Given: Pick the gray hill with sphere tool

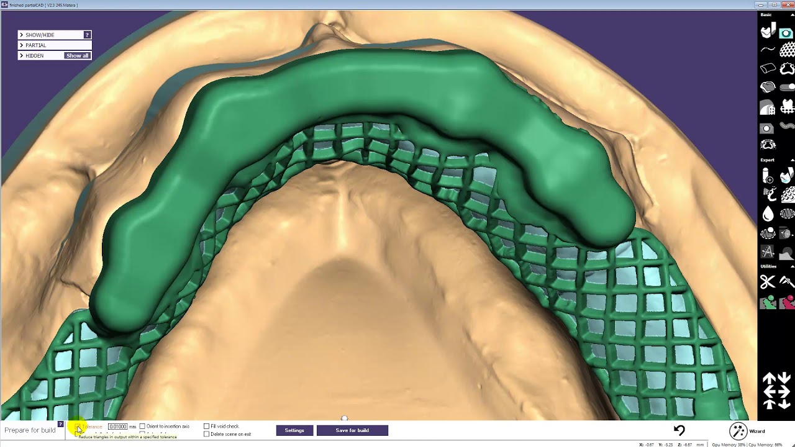Looking at the screenshot, I should 787,253.
